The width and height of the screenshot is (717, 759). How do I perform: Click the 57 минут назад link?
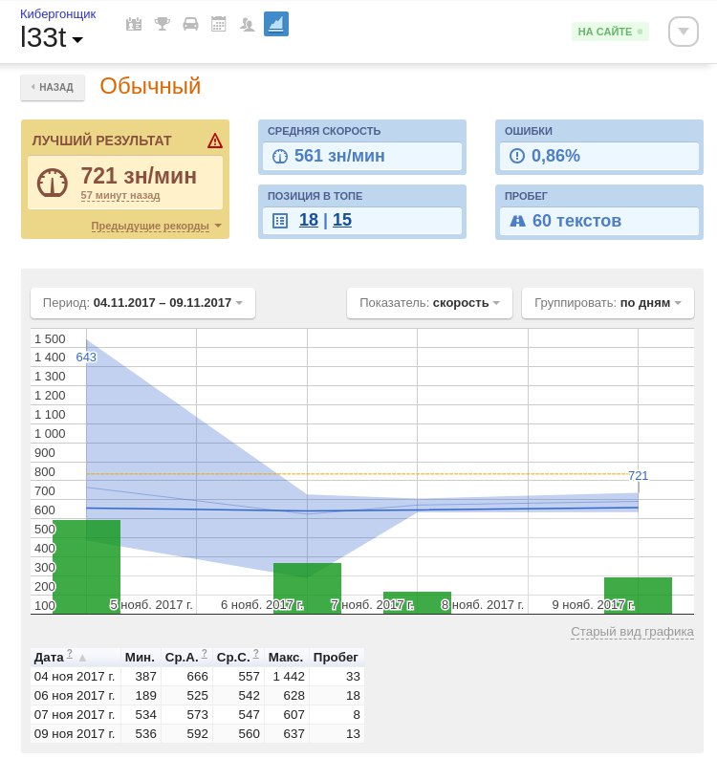(x=119, y=195)
